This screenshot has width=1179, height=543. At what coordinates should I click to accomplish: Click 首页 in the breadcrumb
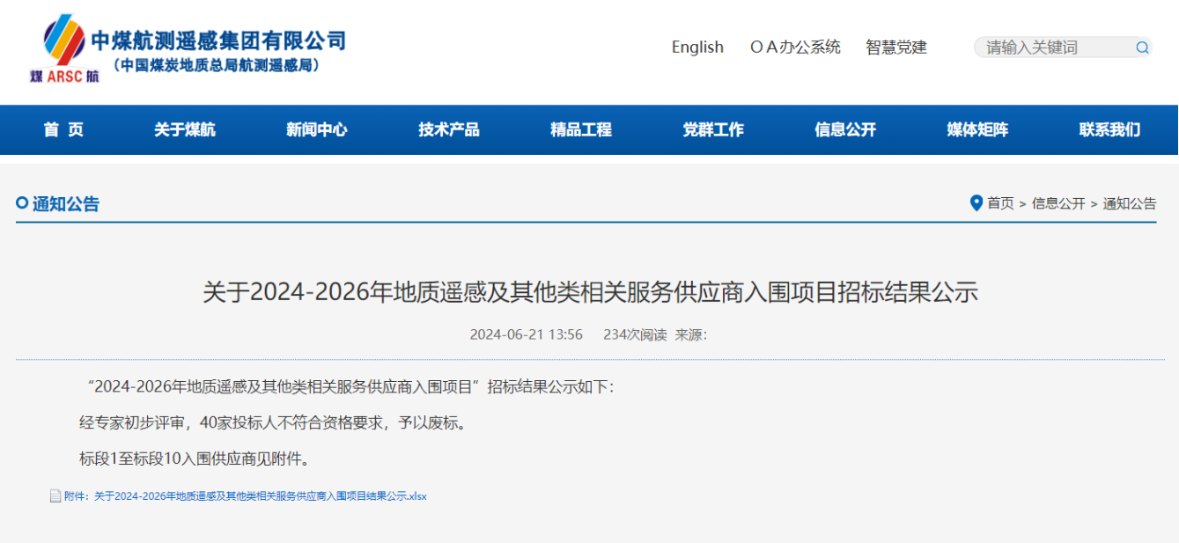pos(1000,203)
